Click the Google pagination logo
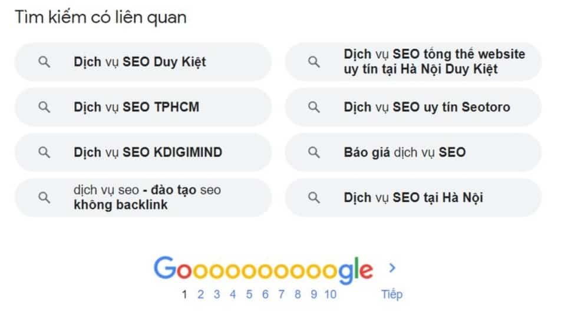The height and width of the screenshot is (325, 581). click(263, 270)
